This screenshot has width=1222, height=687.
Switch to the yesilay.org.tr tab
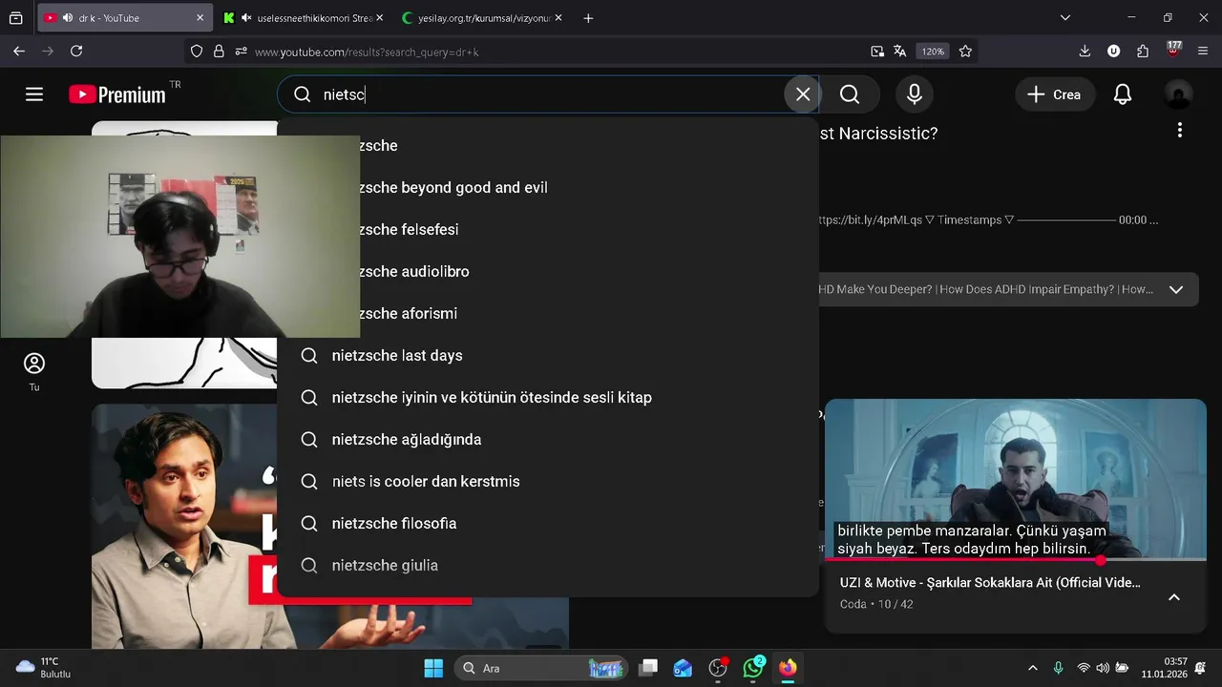tap(481, 18)
